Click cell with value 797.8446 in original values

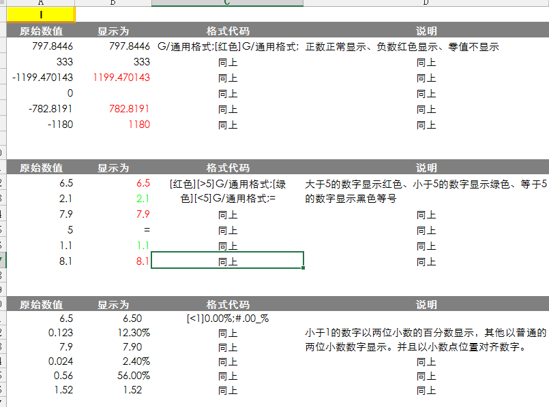tap(52, 46)
